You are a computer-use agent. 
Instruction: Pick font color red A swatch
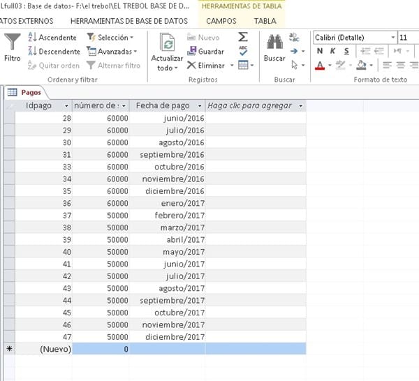320,65
